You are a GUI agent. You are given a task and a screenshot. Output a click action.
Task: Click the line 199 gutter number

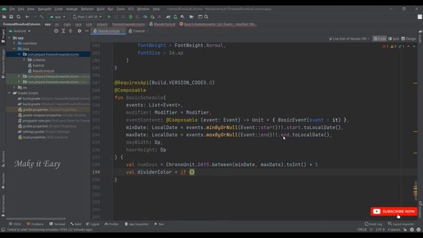click(96, 172)
